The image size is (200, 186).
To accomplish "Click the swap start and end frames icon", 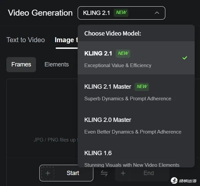I will (x=104, y=173).
